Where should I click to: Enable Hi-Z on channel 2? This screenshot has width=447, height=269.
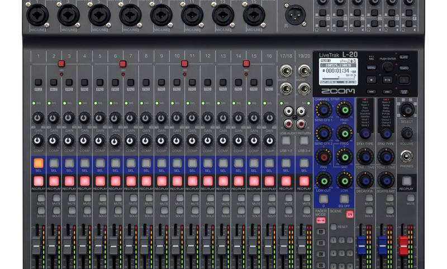click(54, 83)
